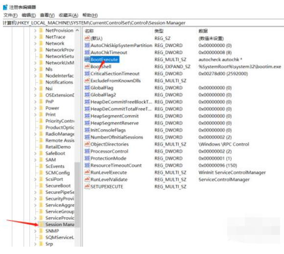Click the AutoChkTimeout DWORD icon
284x254 pixels.
(x=87, y=52)
